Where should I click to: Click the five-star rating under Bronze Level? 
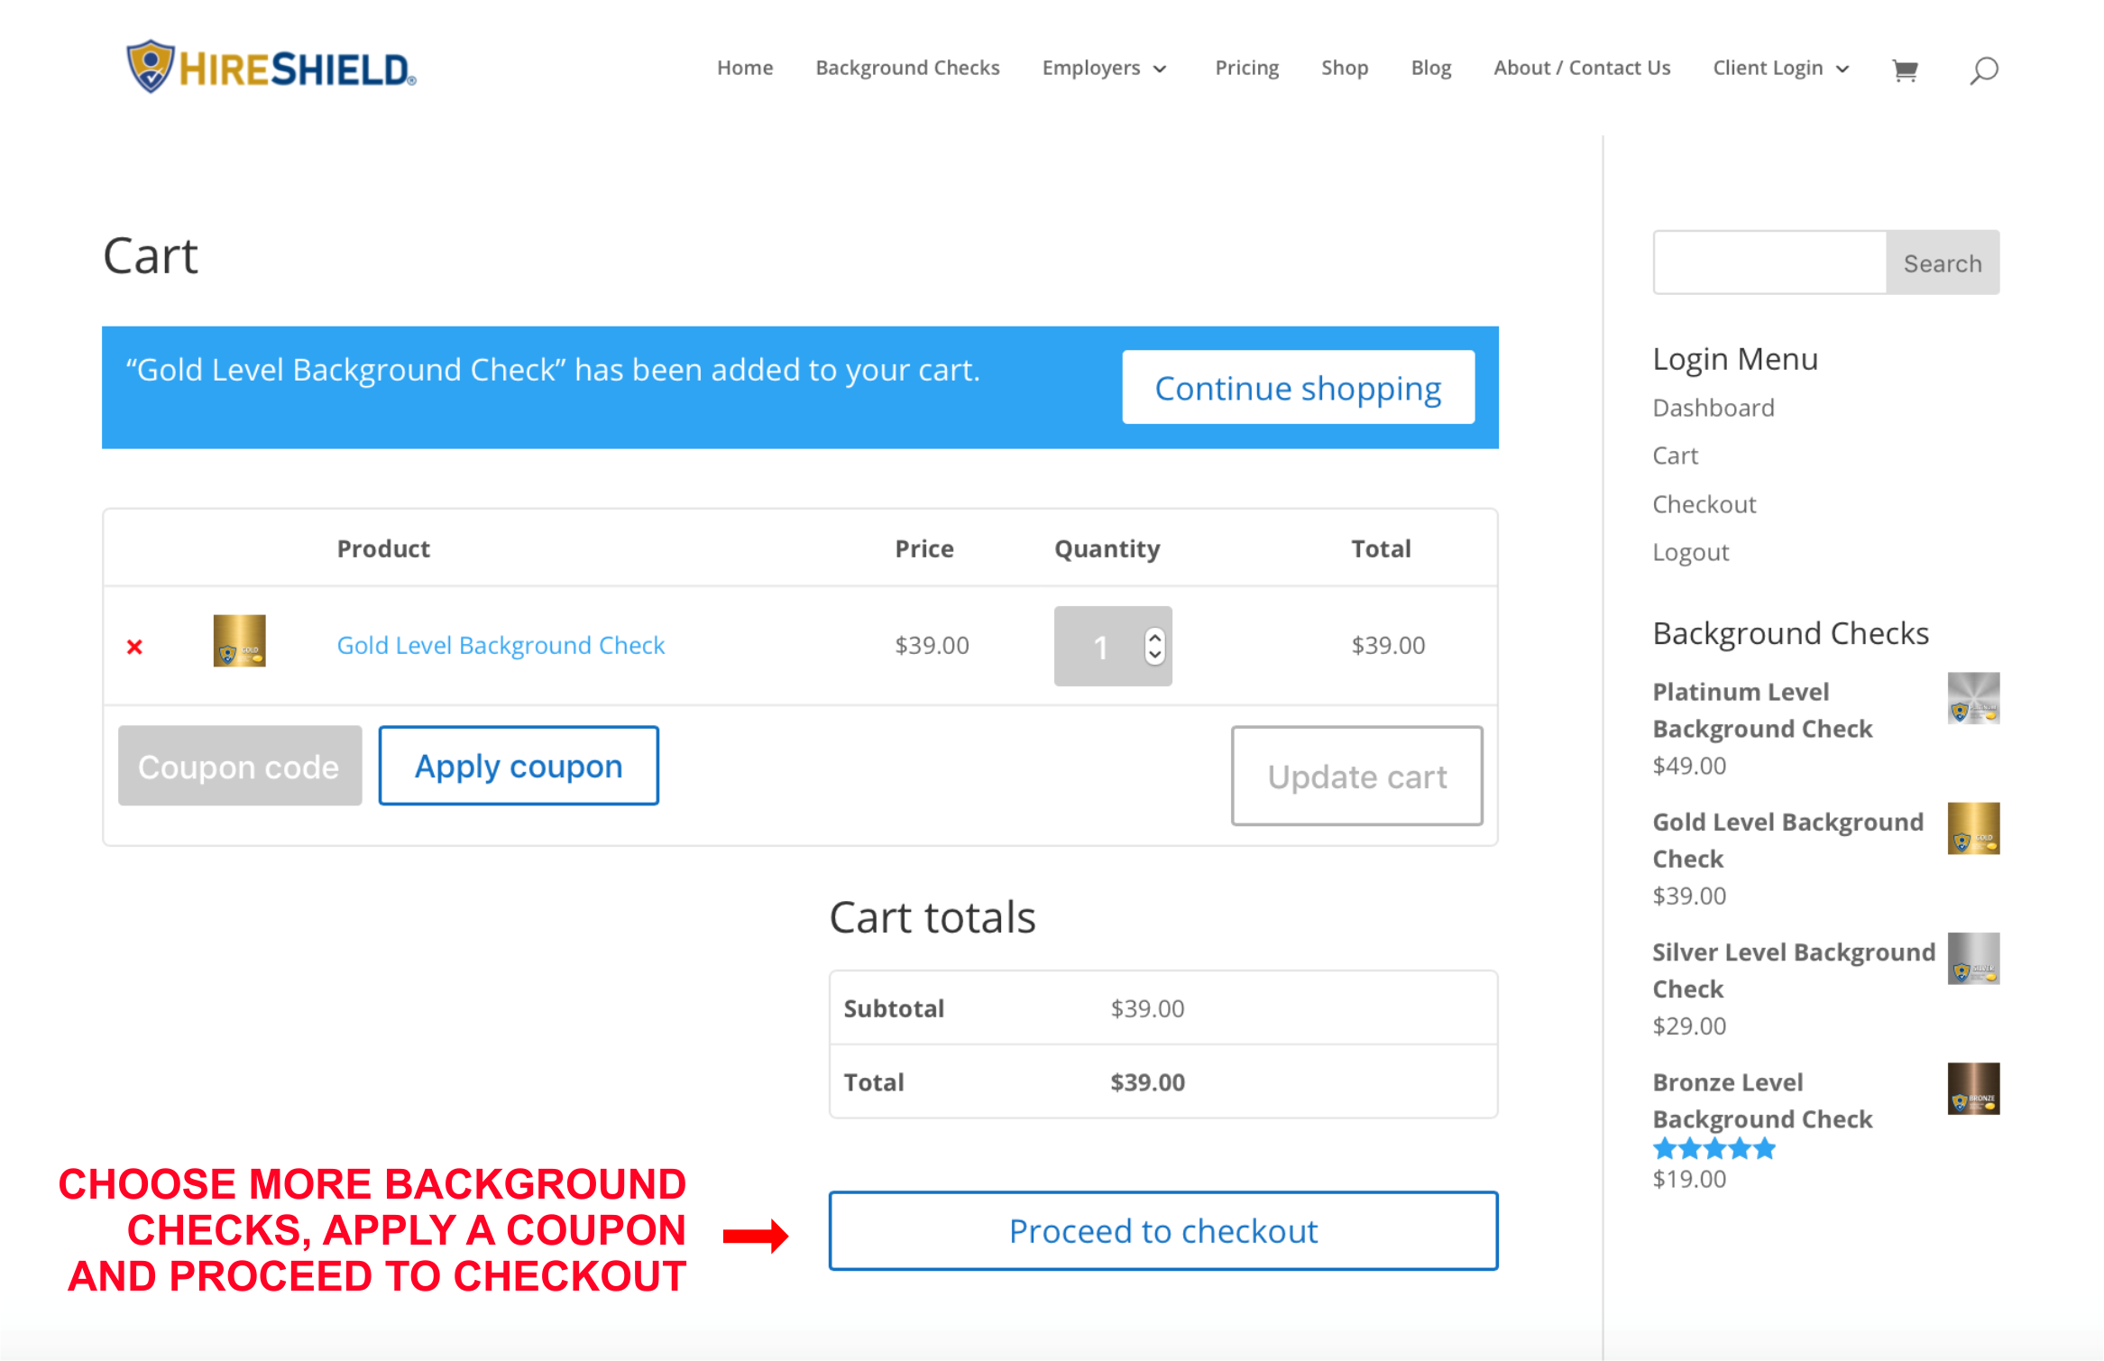[1714, 1149]
